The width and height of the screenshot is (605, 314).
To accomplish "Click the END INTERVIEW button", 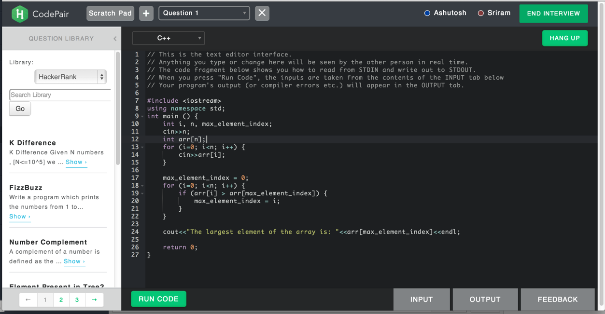I will tap(553, 14).
